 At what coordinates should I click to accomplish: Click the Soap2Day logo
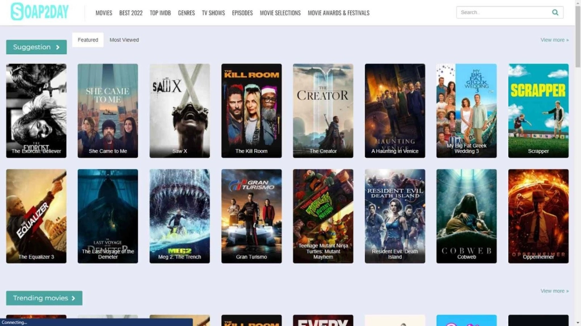click(x=39, y=12)
